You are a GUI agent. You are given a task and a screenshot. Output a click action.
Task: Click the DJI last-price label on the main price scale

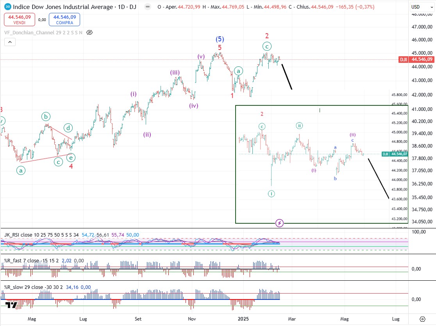416,59
